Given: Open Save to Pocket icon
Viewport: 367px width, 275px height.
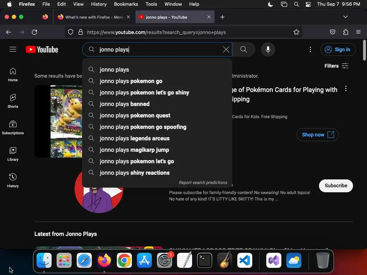Looking at the screenshot, I should [333, 32].
